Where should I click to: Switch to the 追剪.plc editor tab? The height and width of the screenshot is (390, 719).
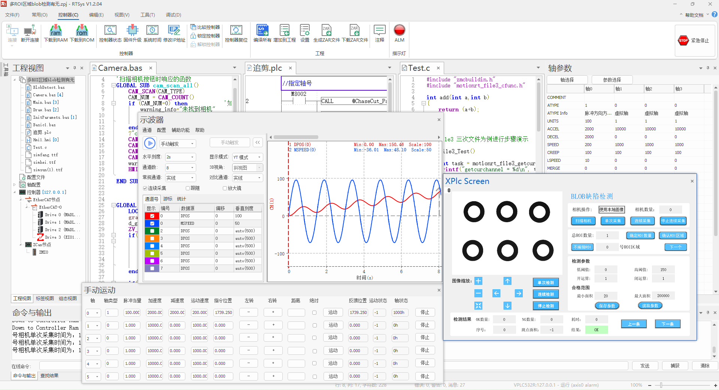point(267,68)
